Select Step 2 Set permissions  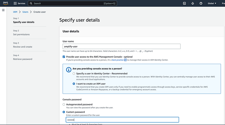(x=22, y=34)
